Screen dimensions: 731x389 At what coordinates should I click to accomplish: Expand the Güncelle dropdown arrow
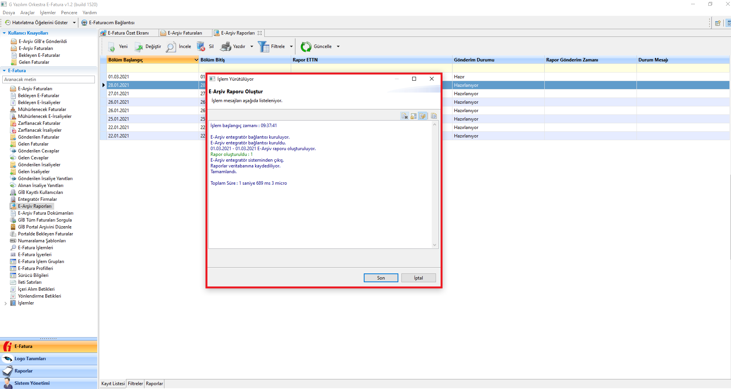[338, 47]
